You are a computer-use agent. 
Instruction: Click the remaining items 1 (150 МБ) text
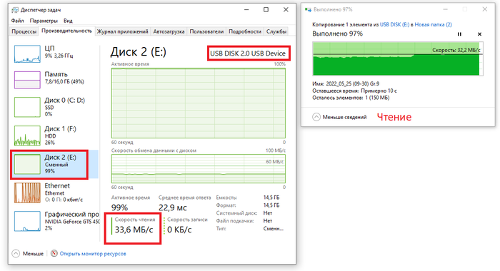pyautogui.click(x=377, y=98)
